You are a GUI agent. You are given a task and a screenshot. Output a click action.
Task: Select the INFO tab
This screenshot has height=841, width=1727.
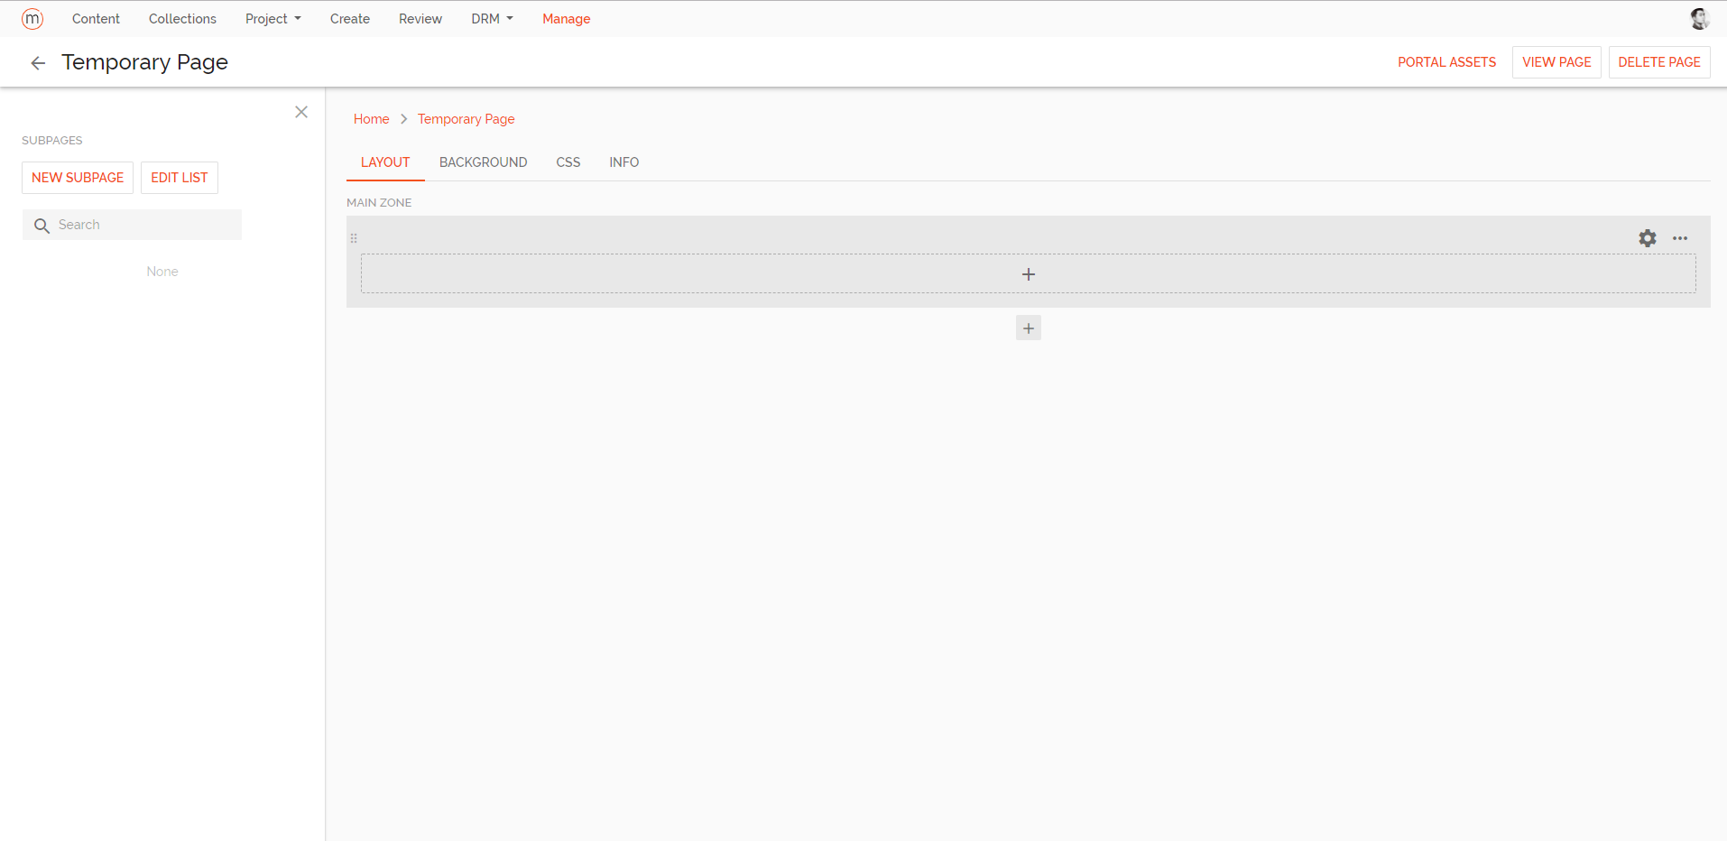[x=623, y=162]
